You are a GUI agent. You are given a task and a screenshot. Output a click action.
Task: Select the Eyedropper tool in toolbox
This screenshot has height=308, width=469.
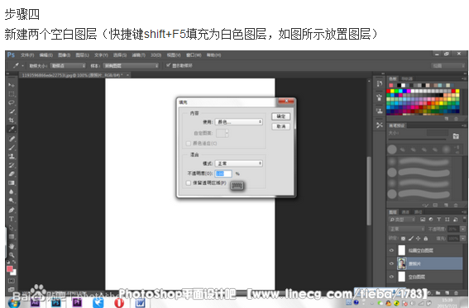[x=12, y=130]
